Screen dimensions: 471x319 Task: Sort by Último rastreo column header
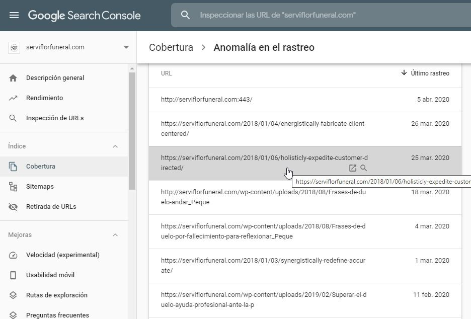tap(430, 73)
